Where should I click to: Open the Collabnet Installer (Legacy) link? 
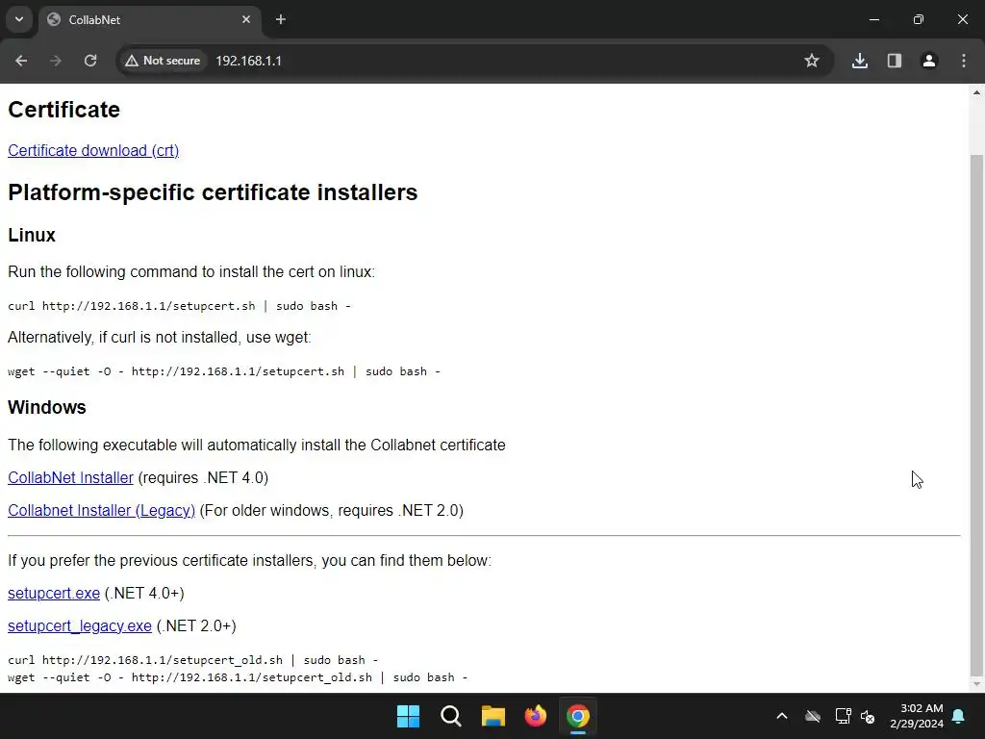pos(102,510)
